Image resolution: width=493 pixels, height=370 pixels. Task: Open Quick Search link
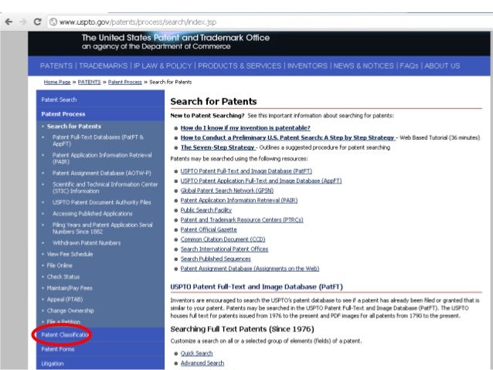(x=196, y=353)
